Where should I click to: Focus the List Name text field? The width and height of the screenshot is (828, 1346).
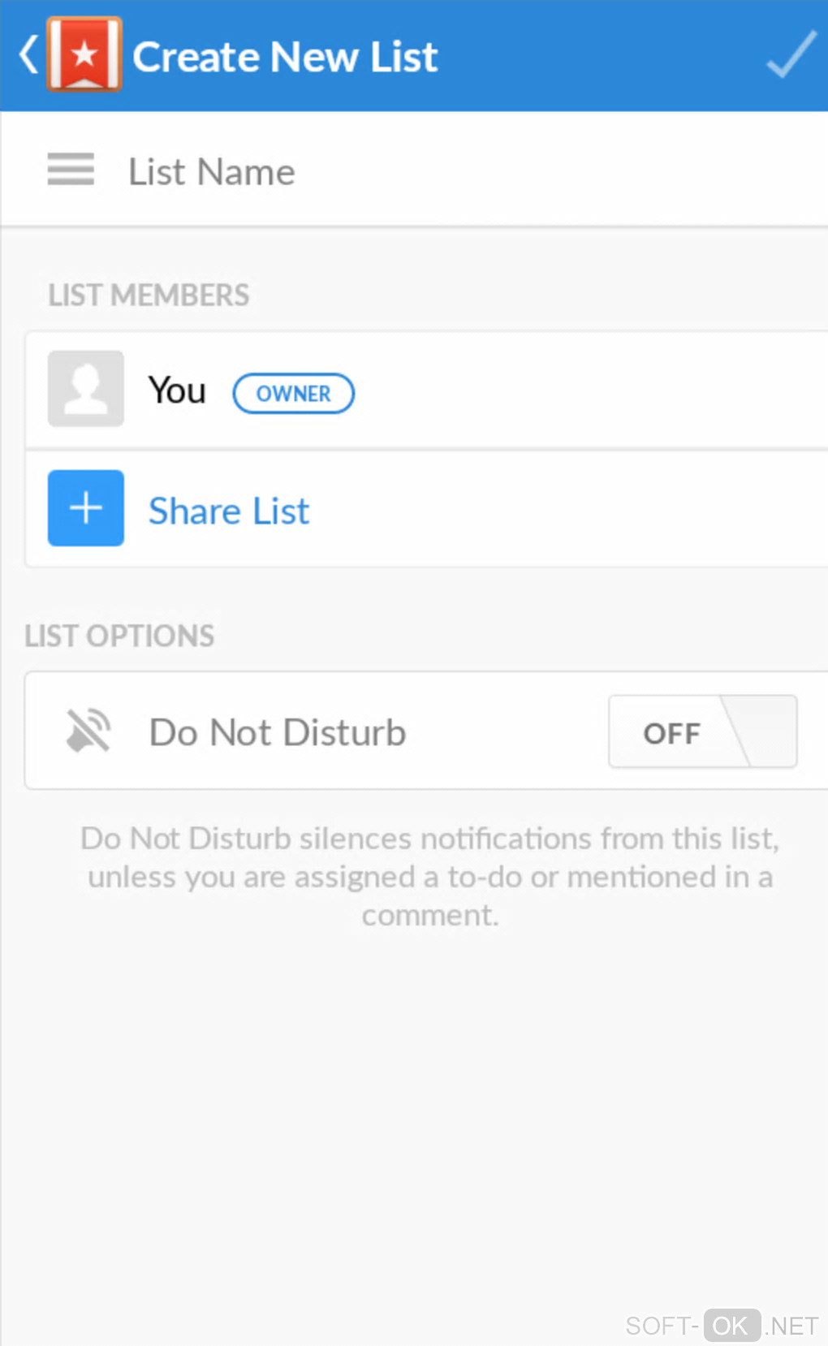coord(455,172)
